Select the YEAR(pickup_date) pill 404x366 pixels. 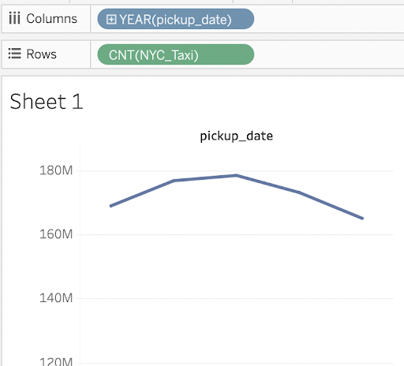(x=176, y=19)
